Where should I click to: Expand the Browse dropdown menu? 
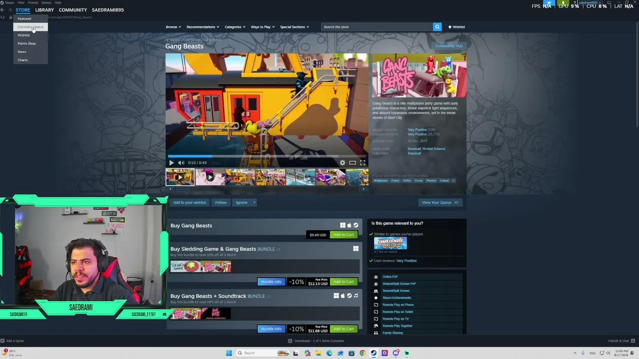[x=173, y=27]
